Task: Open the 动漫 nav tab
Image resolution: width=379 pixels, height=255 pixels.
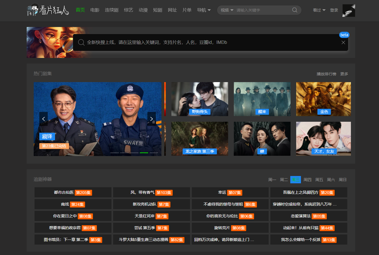Action: [x=143, y=10]
